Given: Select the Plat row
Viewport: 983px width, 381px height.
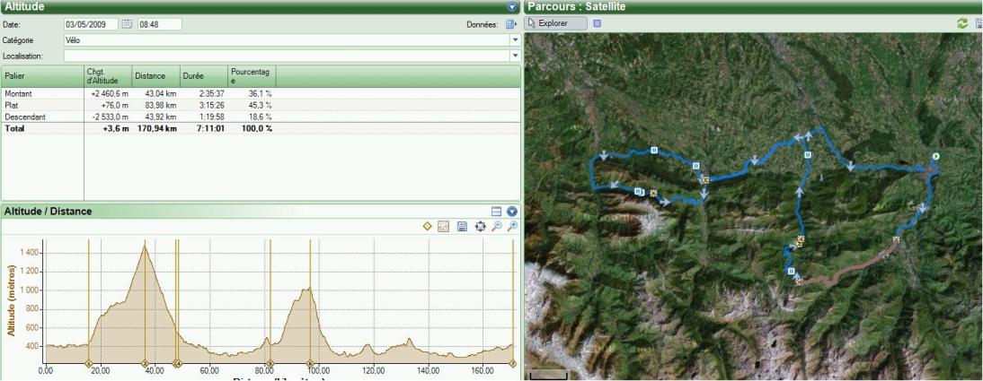Looking at the screenshot, I should click(x=261, y=105).
